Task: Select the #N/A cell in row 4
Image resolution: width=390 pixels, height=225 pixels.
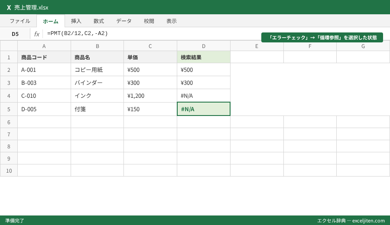Action: pyautogui.click(x=204, y=96)
